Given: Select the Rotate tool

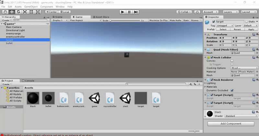Looking at the screenshot, I should (18, 12).
